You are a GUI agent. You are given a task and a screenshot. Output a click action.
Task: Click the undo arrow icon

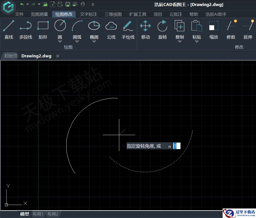point(22,5)
